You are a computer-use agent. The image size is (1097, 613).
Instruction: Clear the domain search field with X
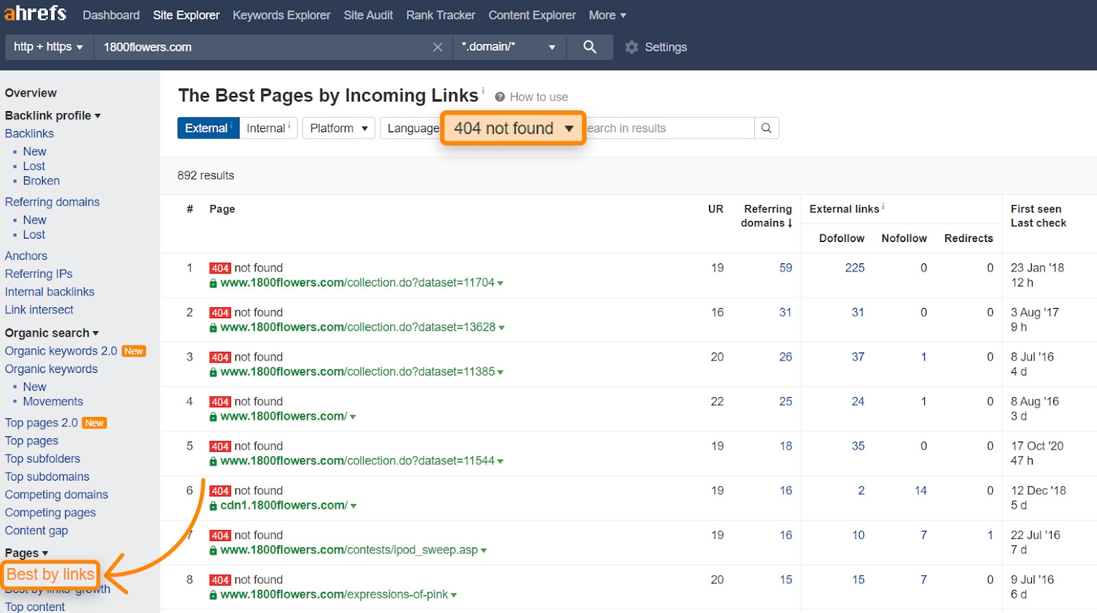[437, 47]
